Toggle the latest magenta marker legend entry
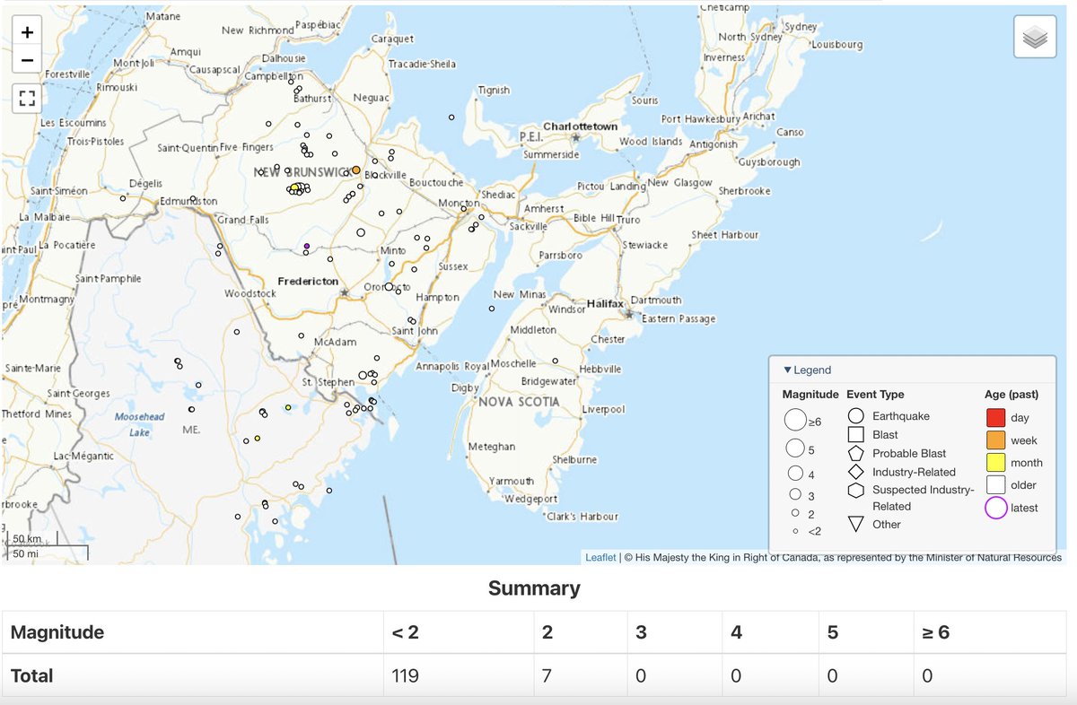 [x=996, y=507]
